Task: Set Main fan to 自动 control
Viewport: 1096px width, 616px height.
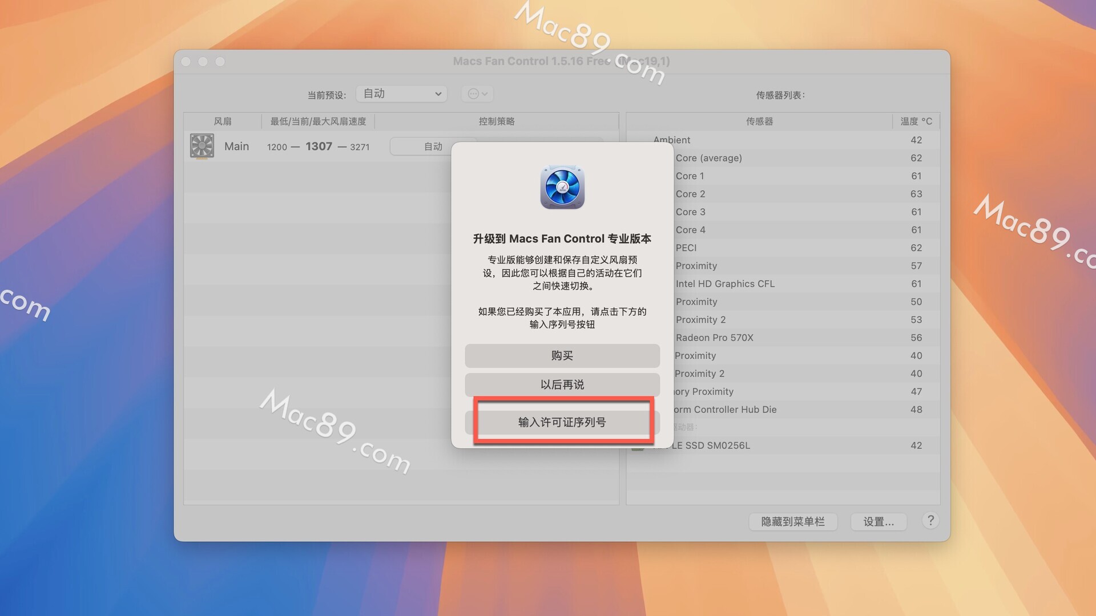Action: click(433, 147)
